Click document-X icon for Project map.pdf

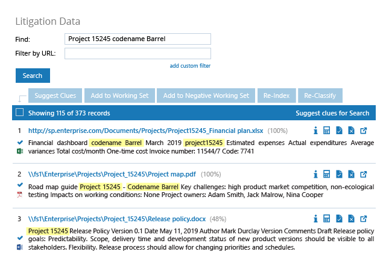point(351,174)
